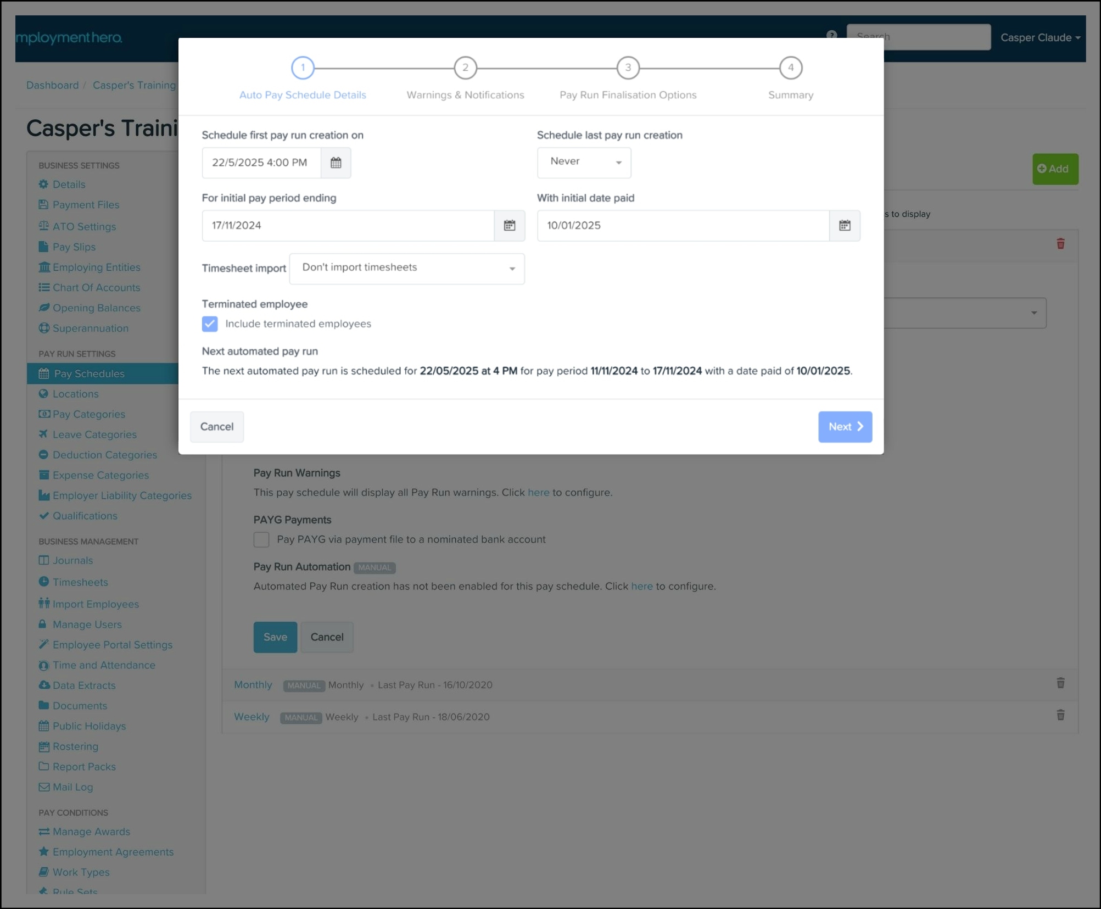Screen dimensions: 1101x909
Task: Enable Pay PAYG via payment file option
Action: click(x=261, y=539)
